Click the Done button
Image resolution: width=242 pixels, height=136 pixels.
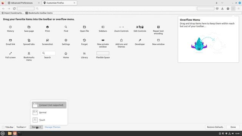point(233,127)
